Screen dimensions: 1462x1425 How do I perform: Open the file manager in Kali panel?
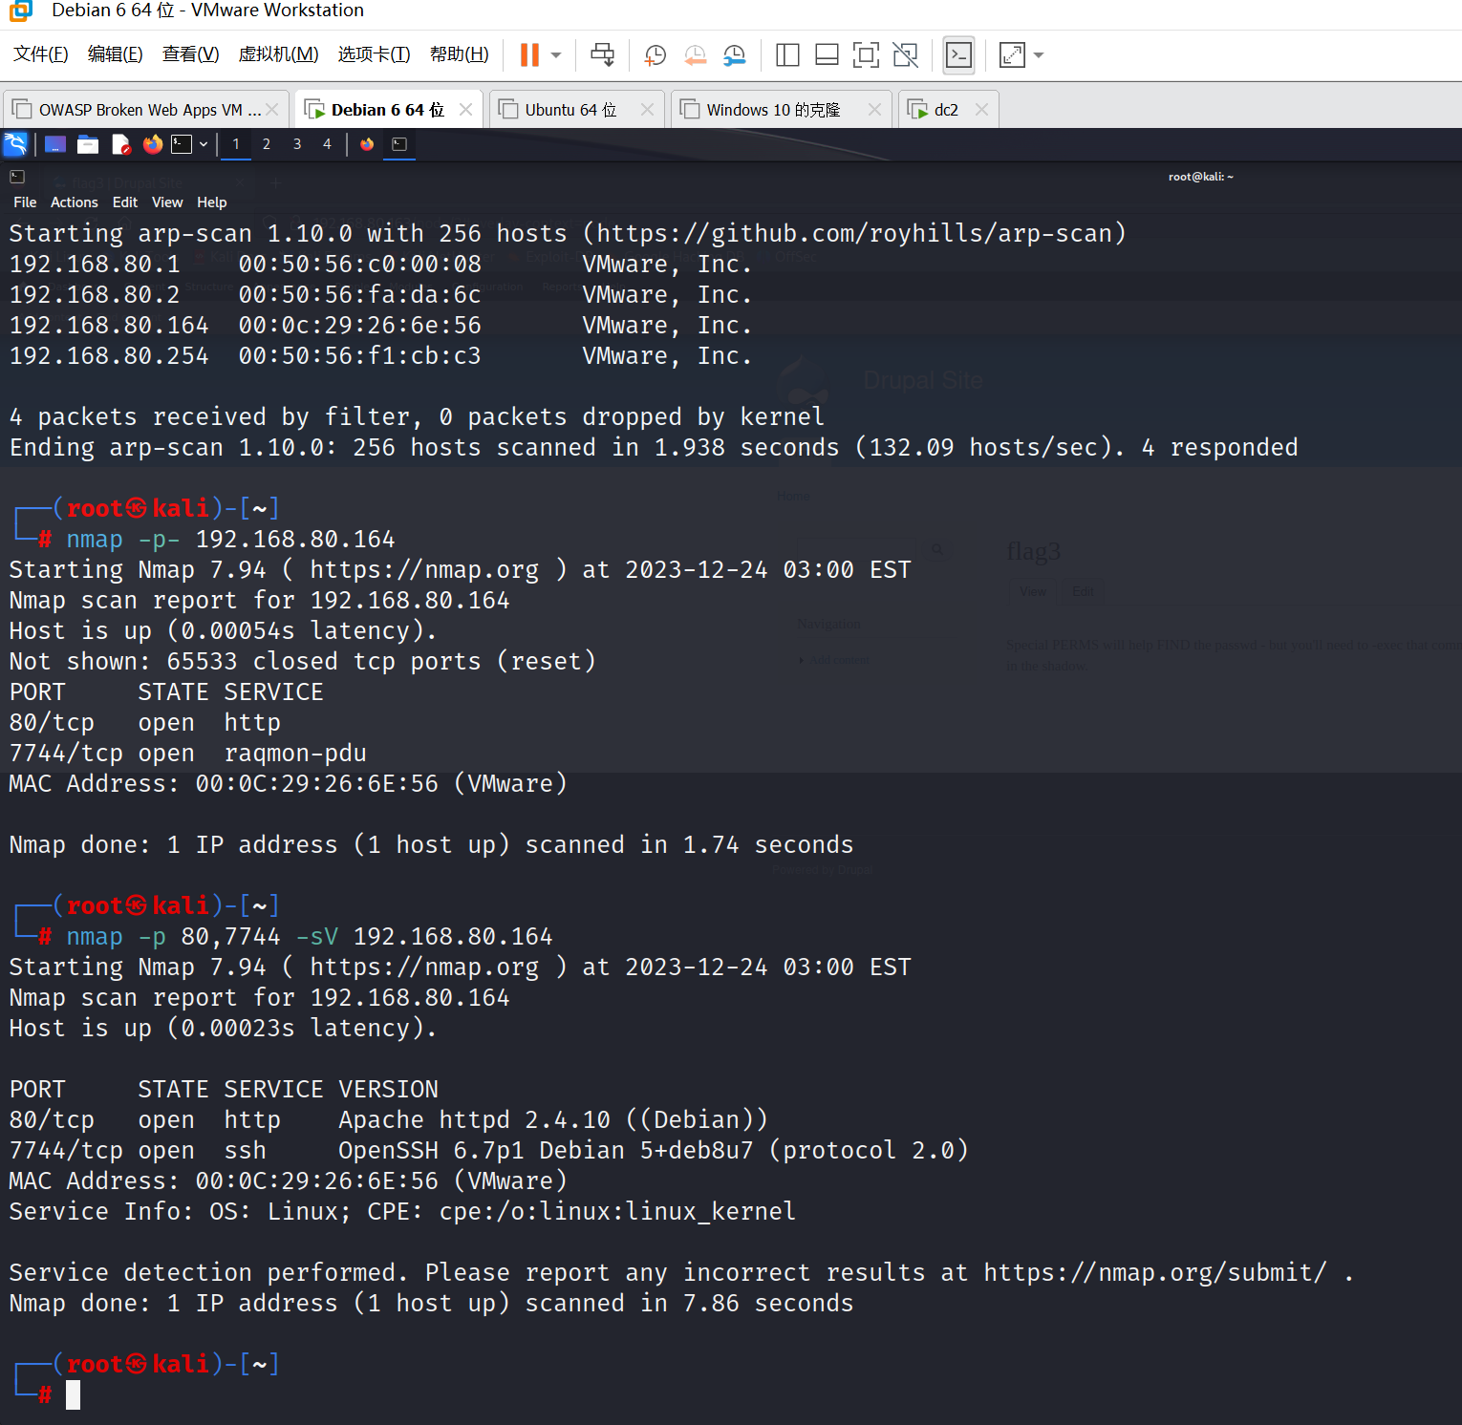88,144
